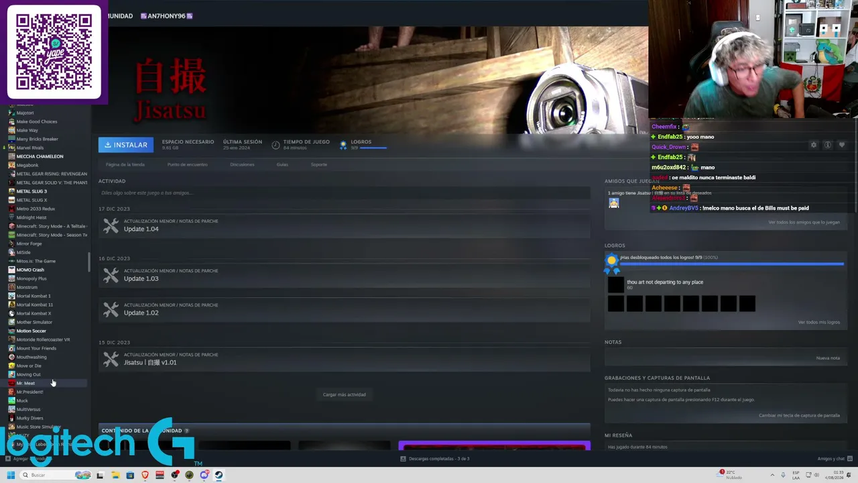Click the Mortal Kombat X game icon

pos(11,313)
